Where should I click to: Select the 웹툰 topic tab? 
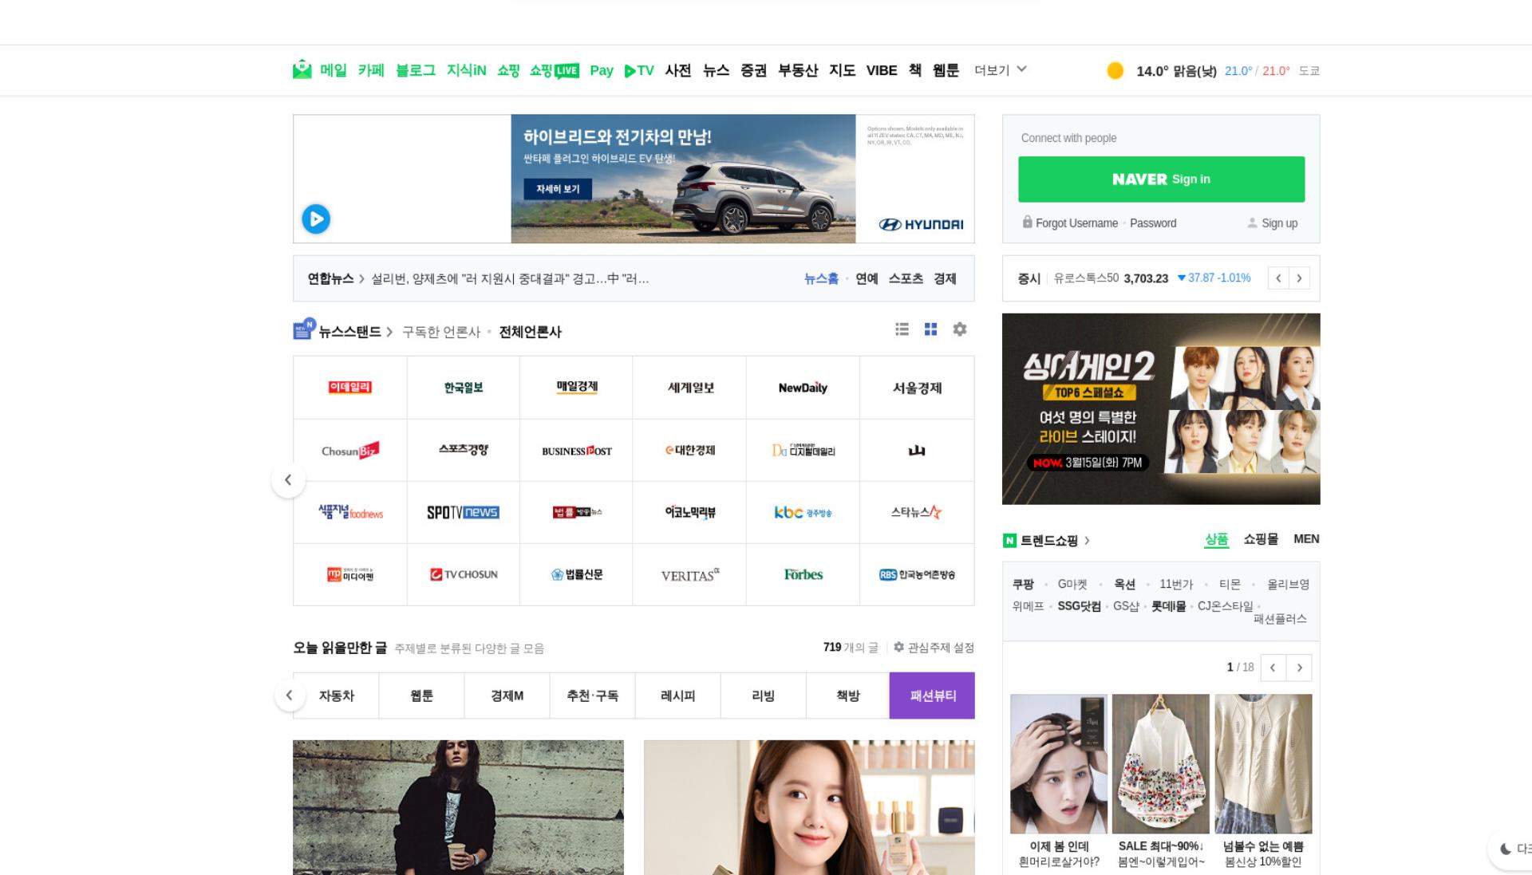coord(421,696)
